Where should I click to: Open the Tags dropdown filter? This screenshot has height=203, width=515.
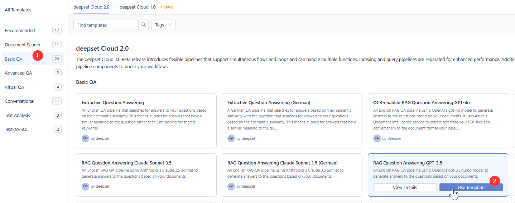(164, 25)
